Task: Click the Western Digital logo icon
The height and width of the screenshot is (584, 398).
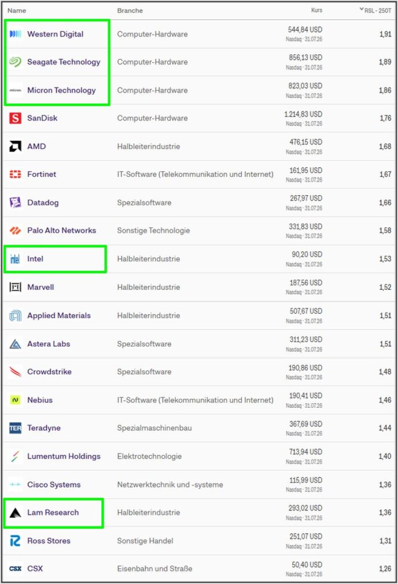Action: [15, 34]
